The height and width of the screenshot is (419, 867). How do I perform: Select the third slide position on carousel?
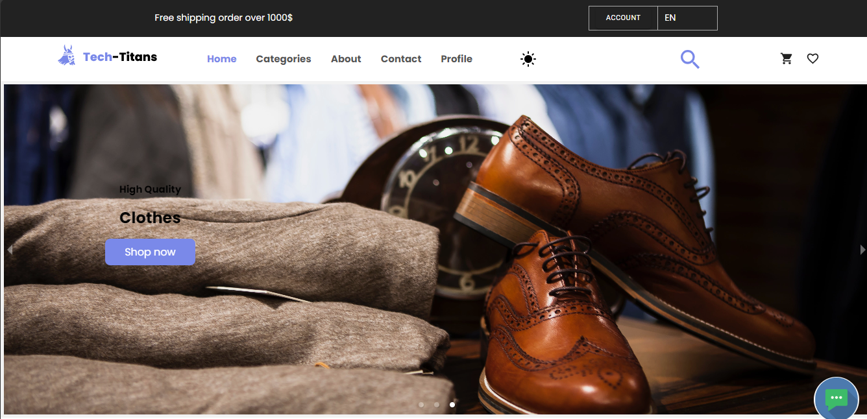click(x=452, y=404)
